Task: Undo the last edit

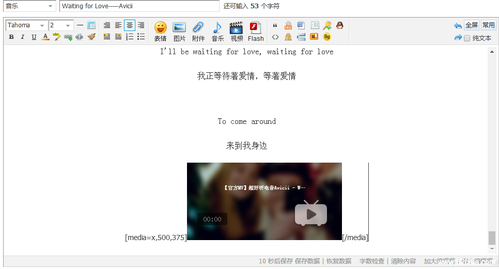Action: click(x=458, y=26)
